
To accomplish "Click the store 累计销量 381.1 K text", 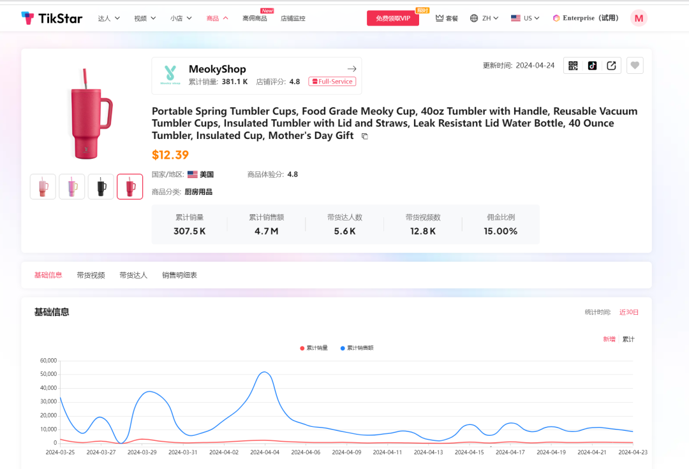I will pos(218,82).
